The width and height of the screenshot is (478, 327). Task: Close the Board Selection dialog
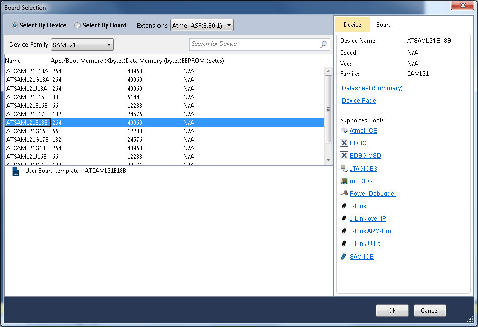463,5
